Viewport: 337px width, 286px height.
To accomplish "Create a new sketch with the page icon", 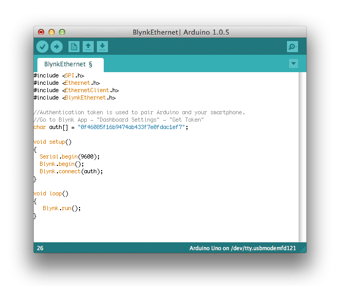I will click(74, 47).
